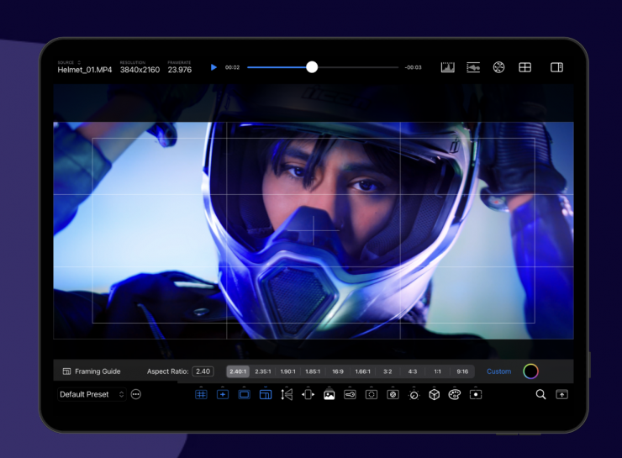
Task: Toggle the sidebar panel icon
Action: click(x=556, y=67)
